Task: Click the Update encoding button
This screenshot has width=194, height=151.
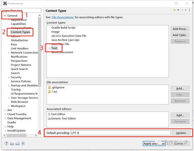Action: (181, 133)
